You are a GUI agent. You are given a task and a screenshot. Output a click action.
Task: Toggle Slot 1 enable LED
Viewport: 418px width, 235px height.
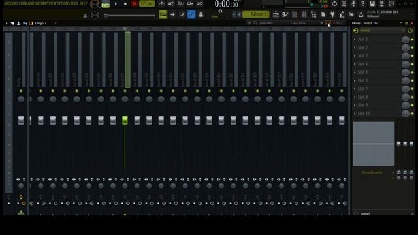[412, 39]
